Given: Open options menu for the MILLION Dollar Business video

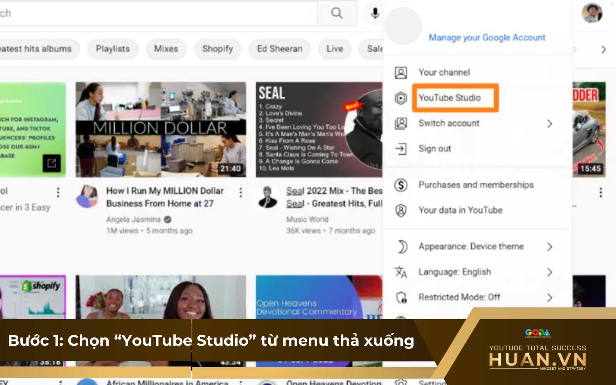Looking at the screenshot, I should click(241, 192).
